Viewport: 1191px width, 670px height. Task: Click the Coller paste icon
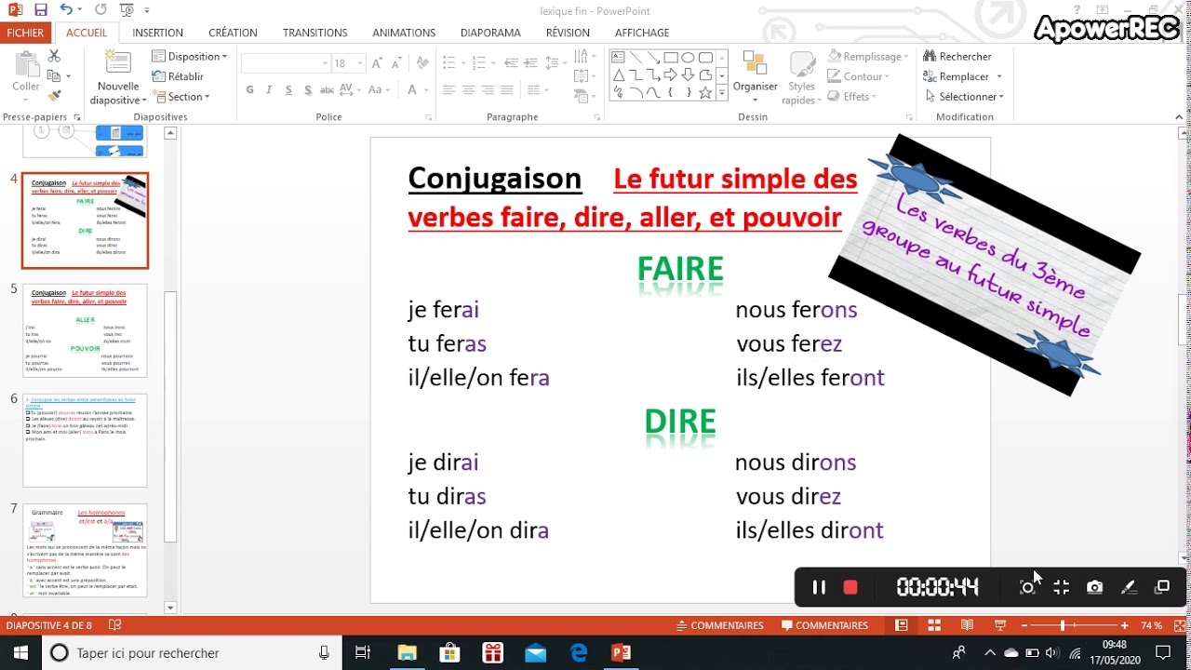26,64
